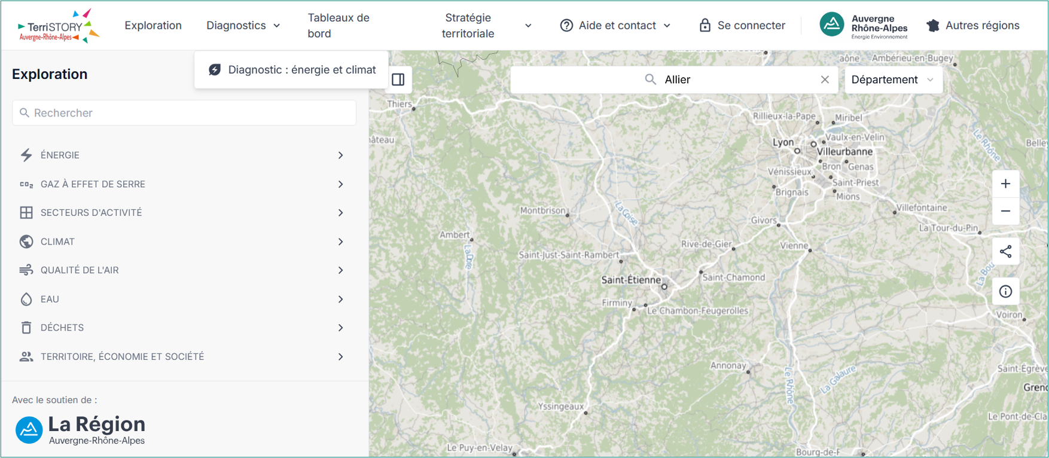This screenshot has width=1049, height=458.
Task: Share the current map view
Action: pos(1005,252)
